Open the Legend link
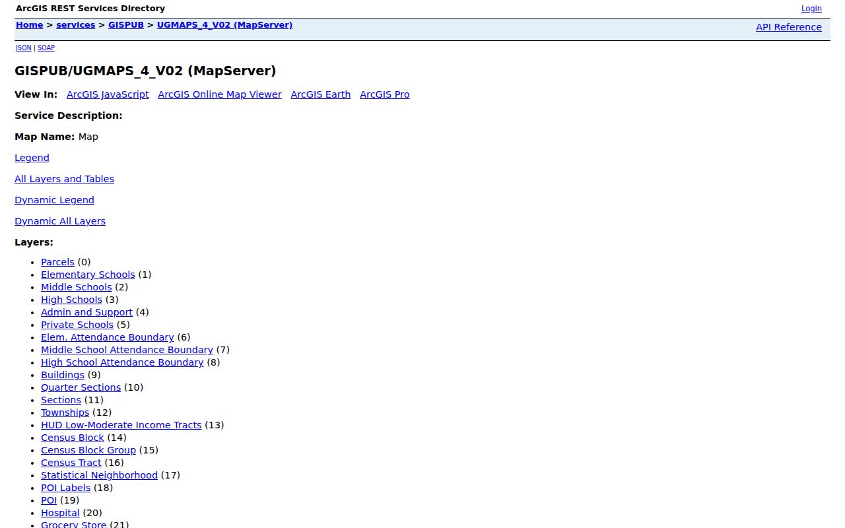This screenshot has height=528, width=845. coord(32,158)
